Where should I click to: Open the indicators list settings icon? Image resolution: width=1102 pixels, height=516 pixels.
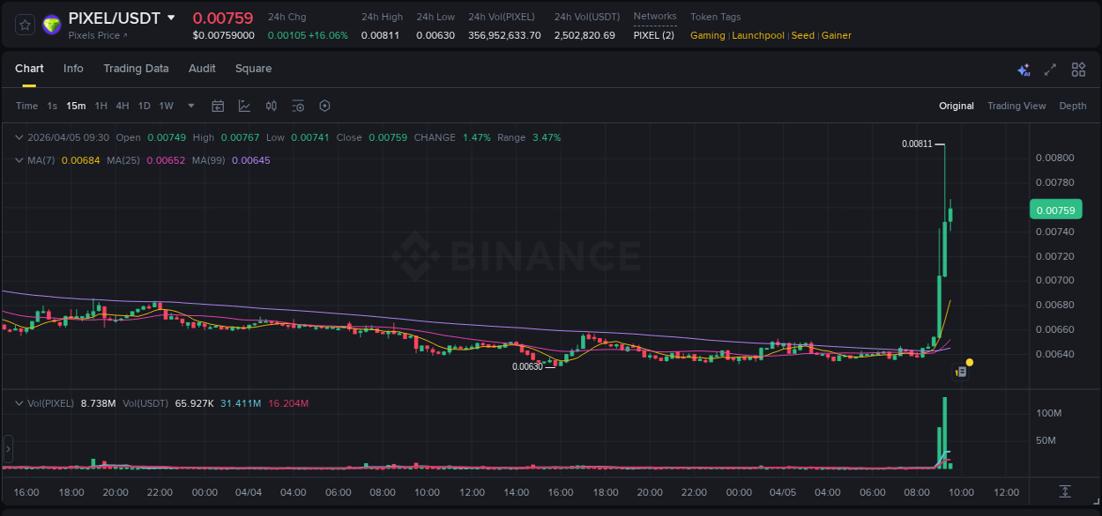tap(298, 106)
